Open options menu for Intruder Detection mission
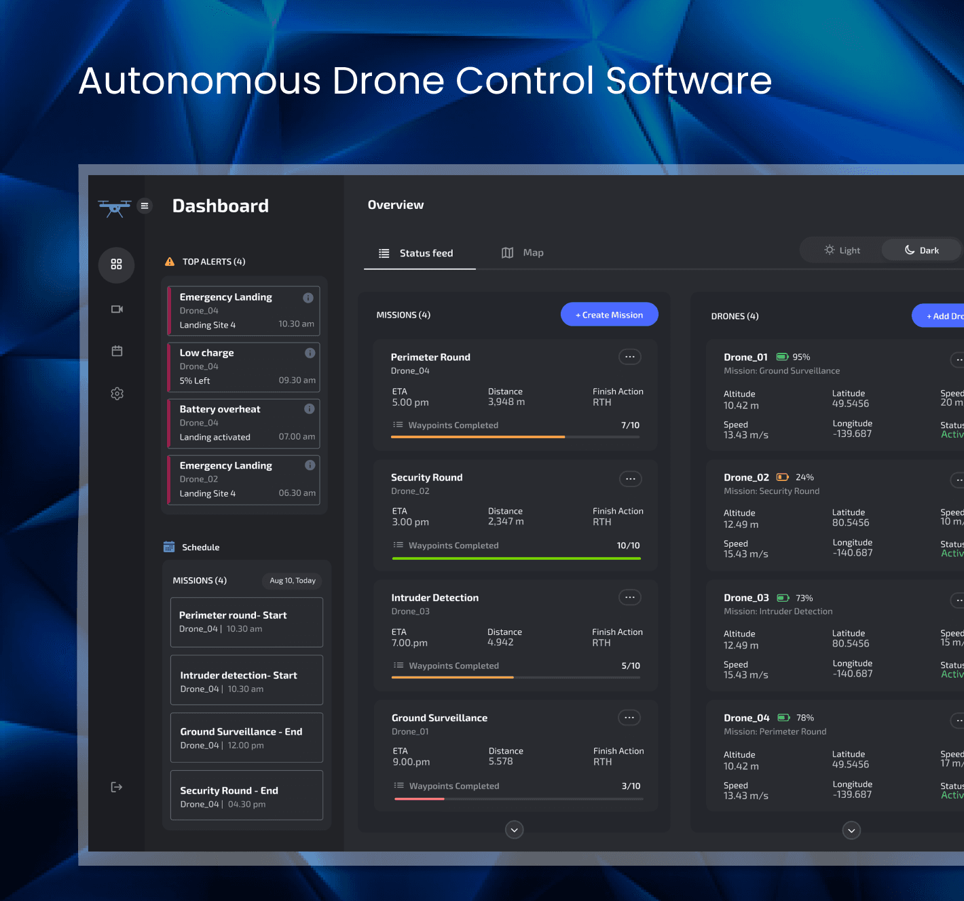This screenshot has height=901, width=964. coord(630,597)
